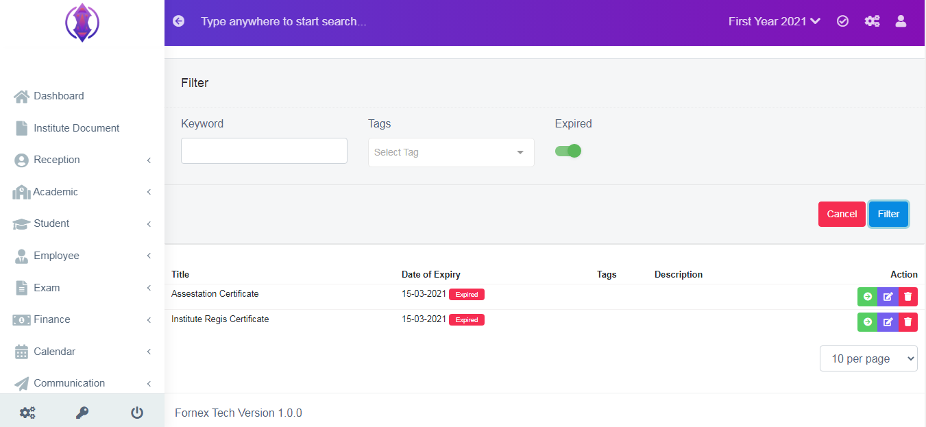This screenshot has width=926, height=427.
Task: Go to Dashboard menu item
Action: click(59, 96)
